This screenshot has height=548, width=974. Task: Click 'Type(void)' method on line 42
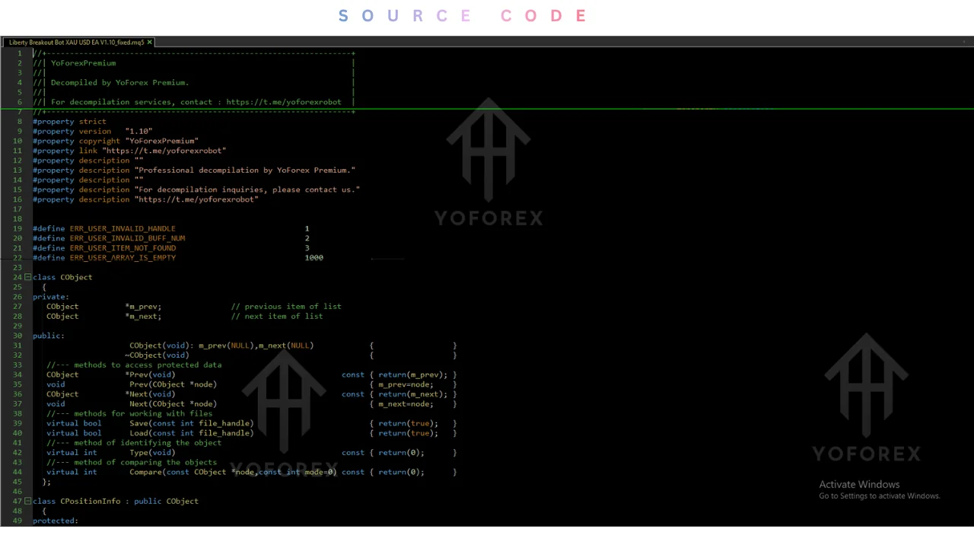[152, 453]
